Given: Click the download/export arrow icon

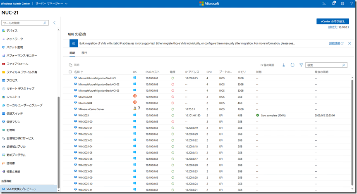Looking at the screenshot, I should [x=284, y=65].
